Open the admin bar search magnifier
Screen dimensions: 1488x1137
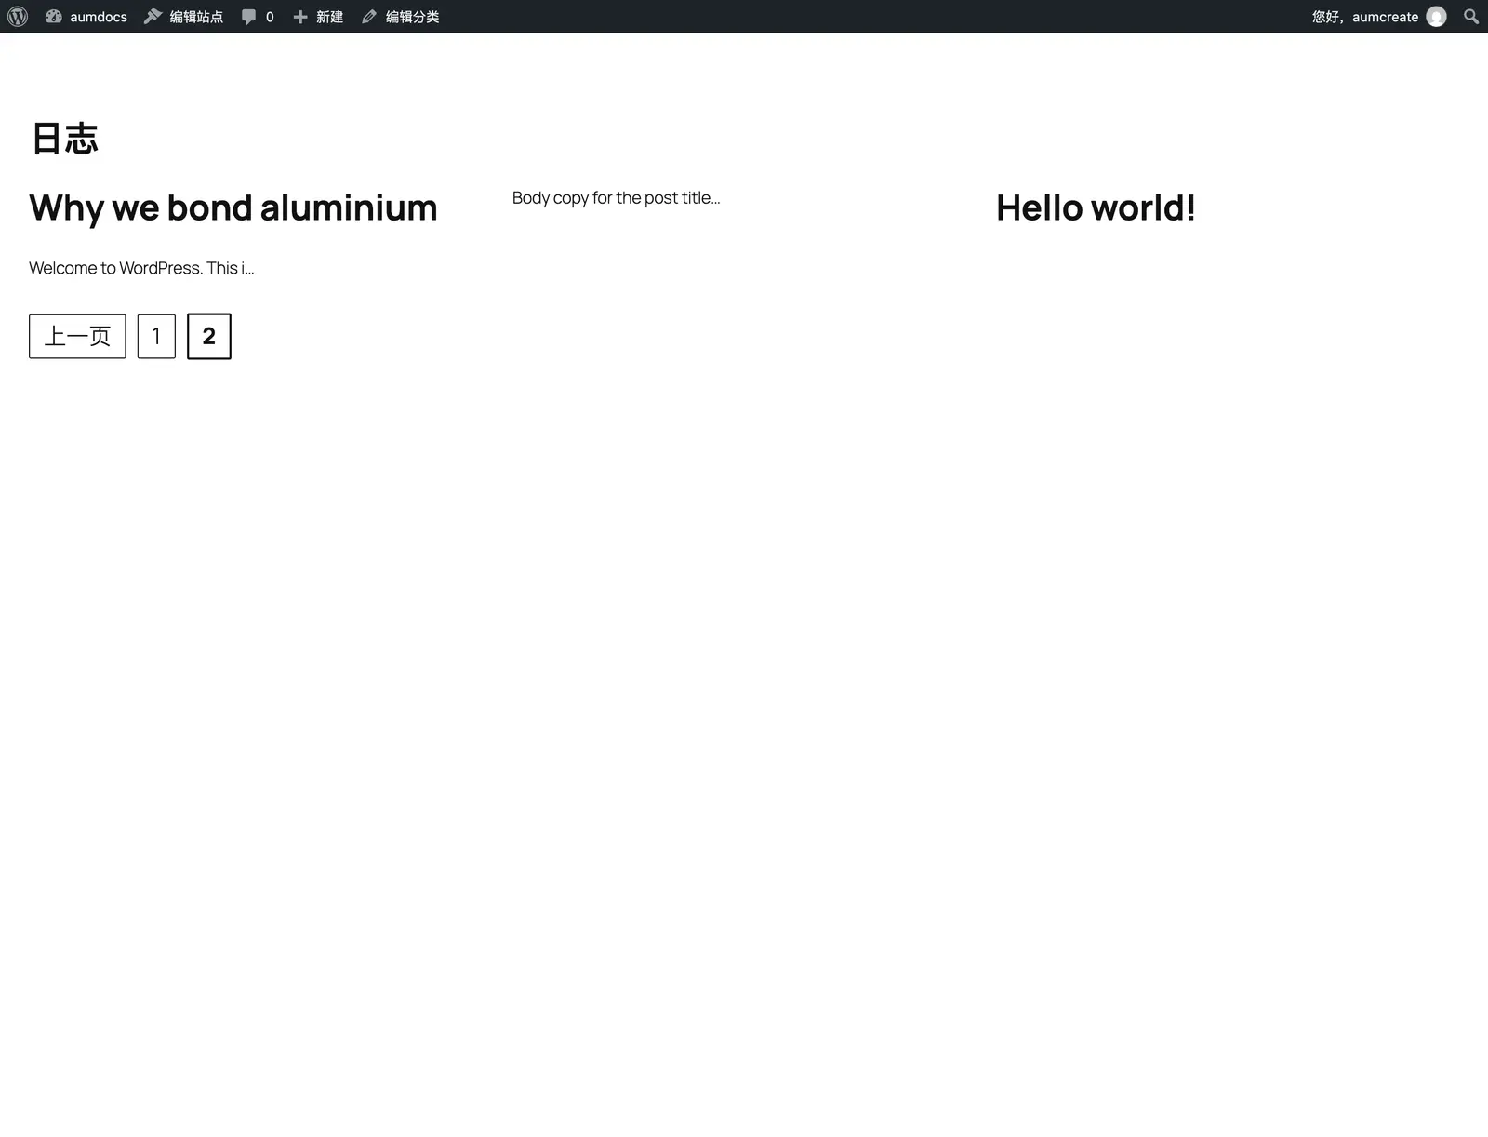[x=1470, y=17]
